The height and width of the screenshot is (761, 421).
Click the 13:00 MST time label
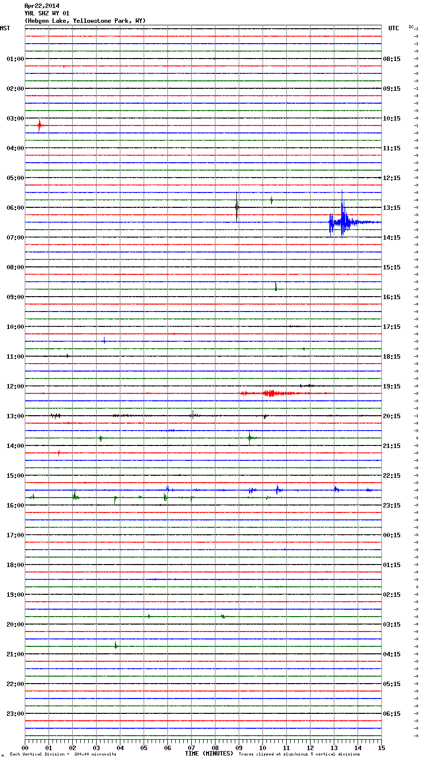coord(15,416)
